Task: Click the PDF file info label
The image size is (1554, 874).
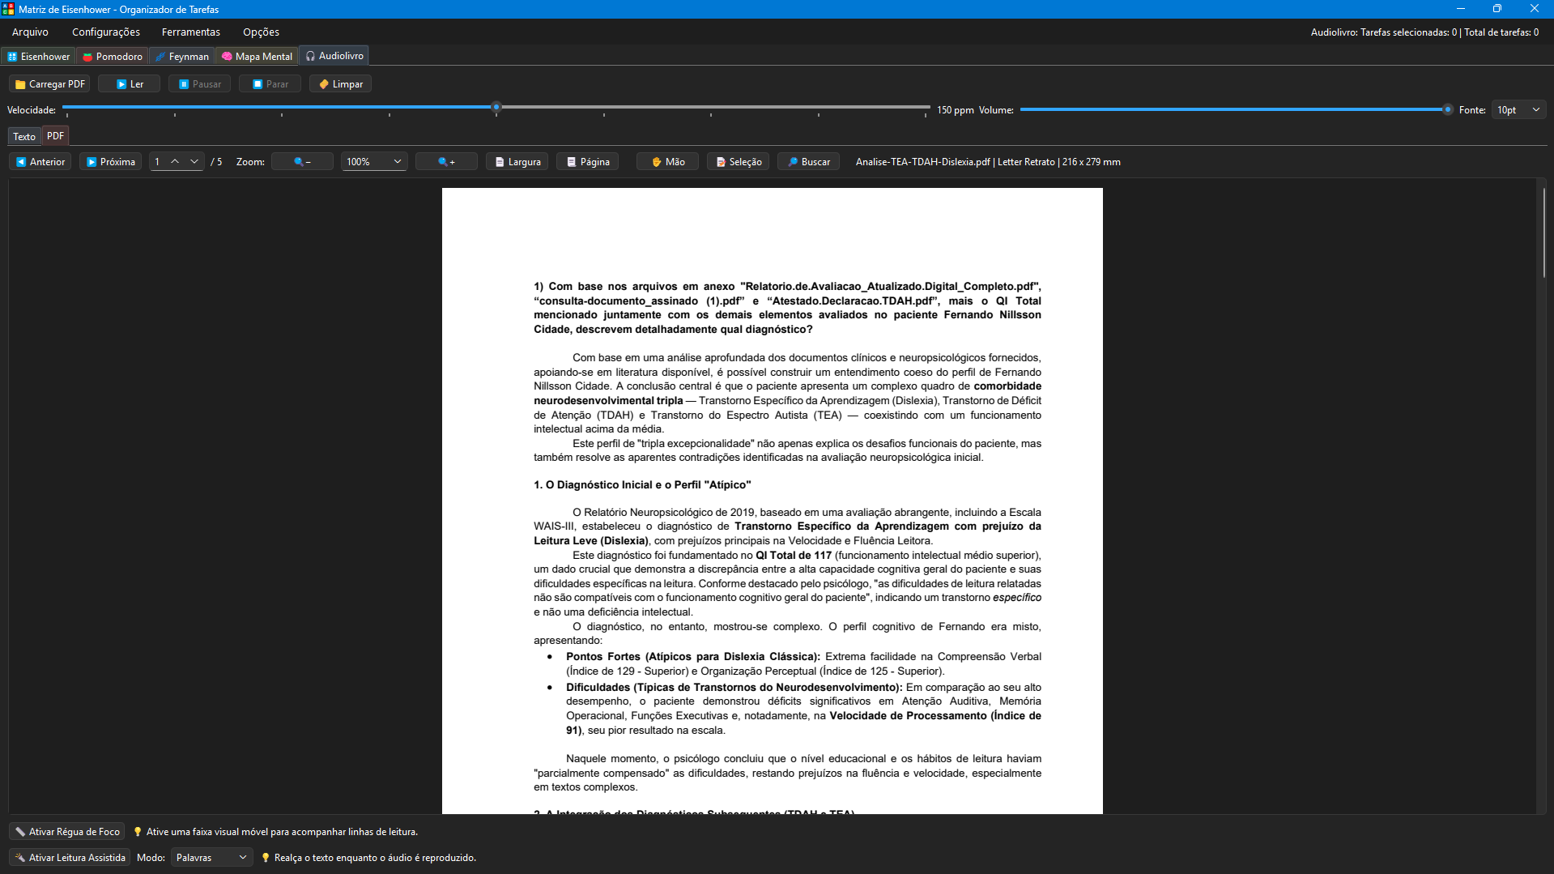Action: 988,162
